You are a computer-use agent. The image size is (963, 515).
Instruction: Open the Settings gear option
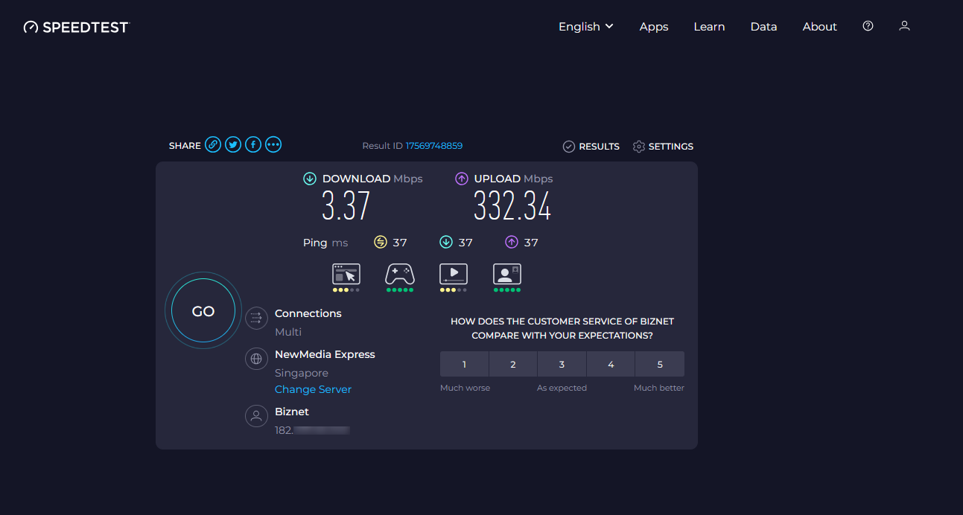(663, 147)
